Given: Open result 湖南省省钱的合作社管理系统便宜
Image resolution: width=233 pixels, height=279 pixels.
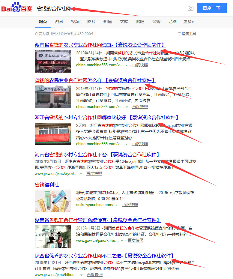Looking at the screenshot, I should (98, 220).
